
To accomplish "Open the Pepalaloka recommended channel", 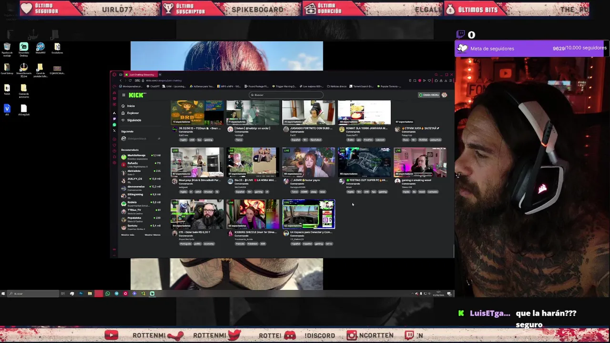I will click(141, 219).
